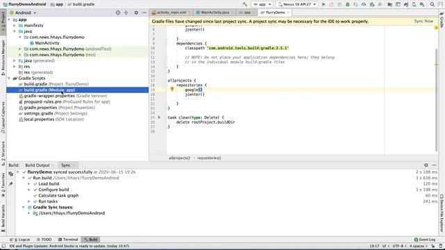Viewport: 445px width, 250px height.
Task: Expand the Load build step
Action: point(29,183)
